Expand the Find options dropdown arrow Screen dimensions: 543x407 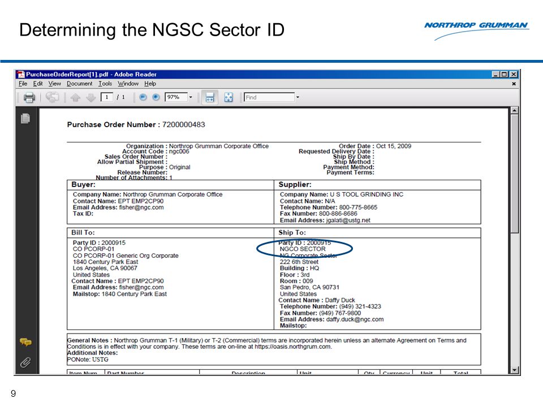[298, 97]
